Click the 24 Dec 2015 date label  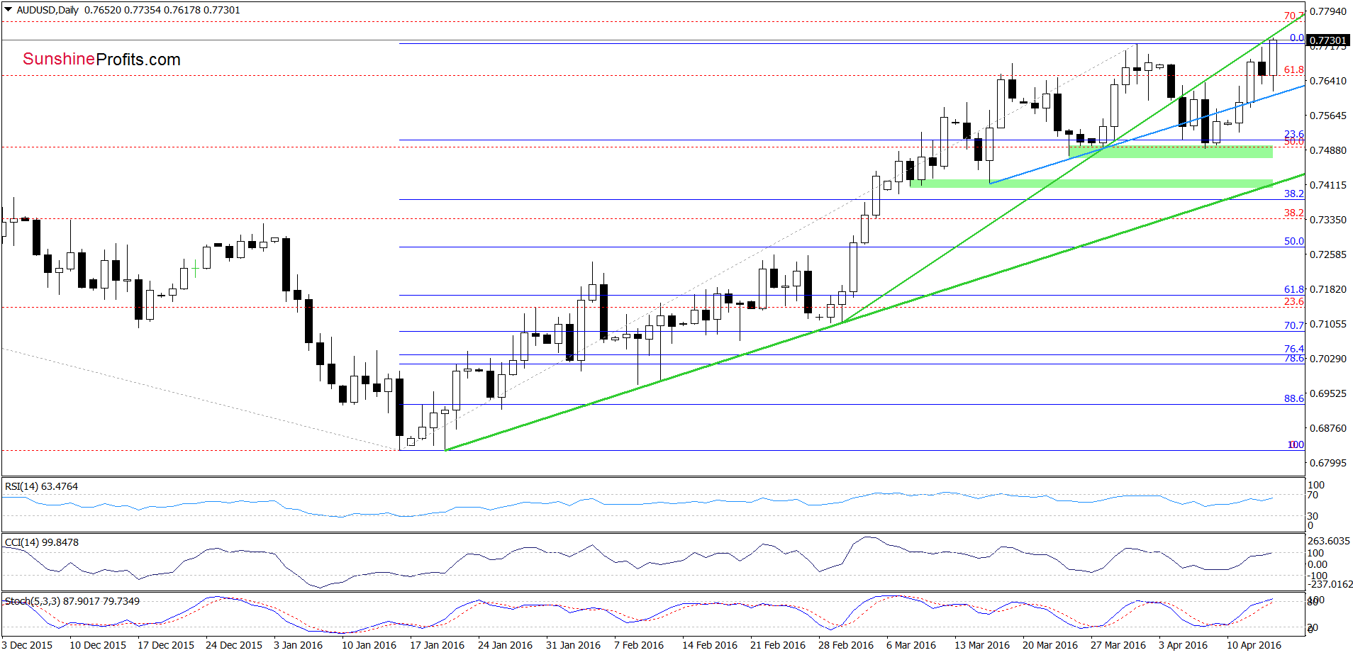click(234, 645)
